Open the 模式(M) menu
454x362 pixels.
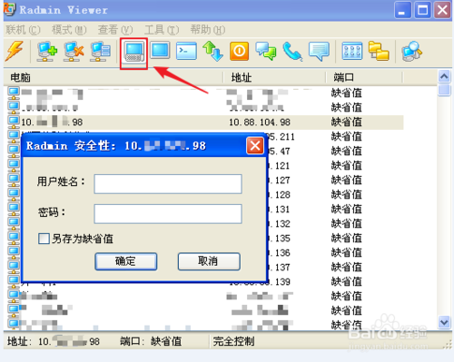[69, 30]
